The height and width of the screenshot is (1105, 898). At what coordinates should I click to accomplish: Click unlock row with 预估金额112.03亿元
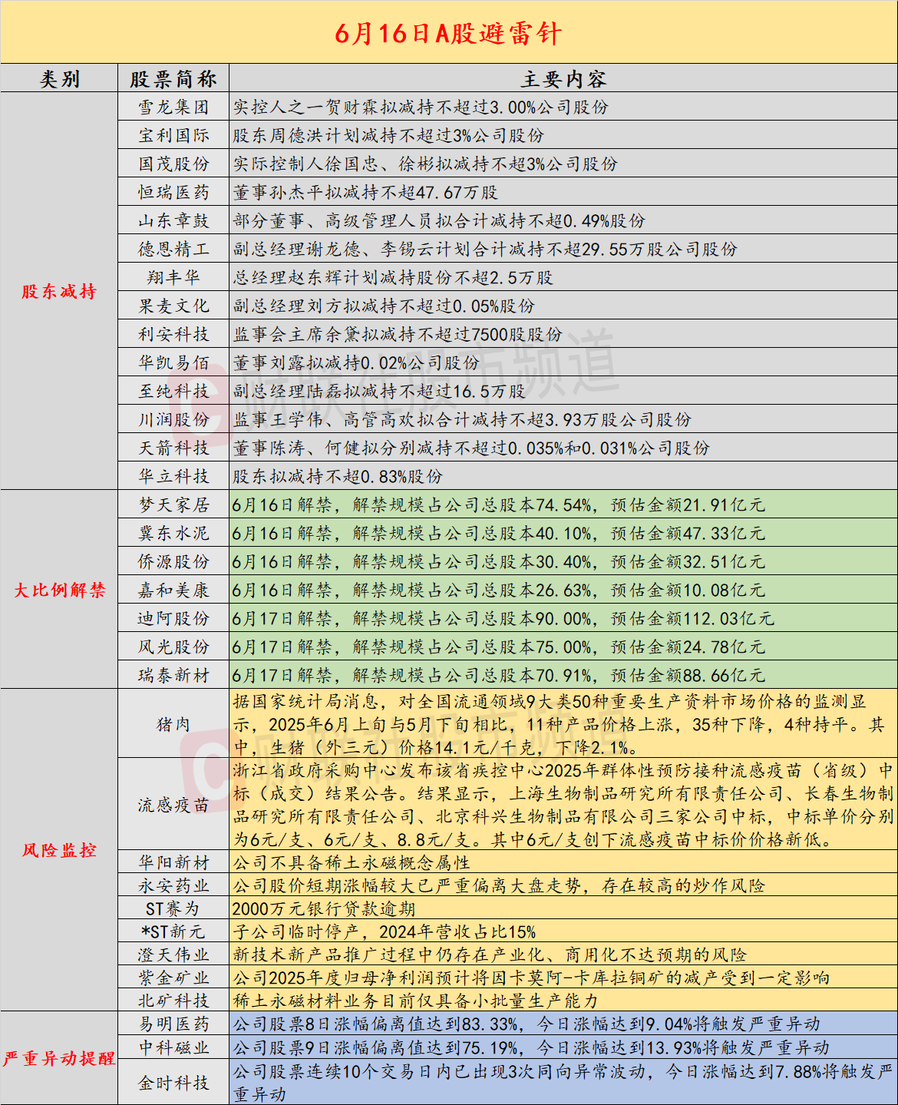(x=563, y=618)
